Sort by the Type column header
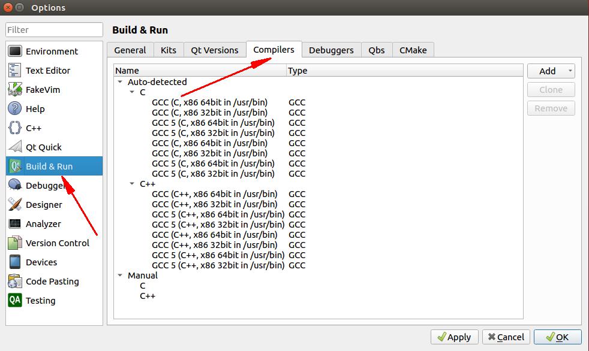Viewport: 589px width, 351px height. pos(404,71)
